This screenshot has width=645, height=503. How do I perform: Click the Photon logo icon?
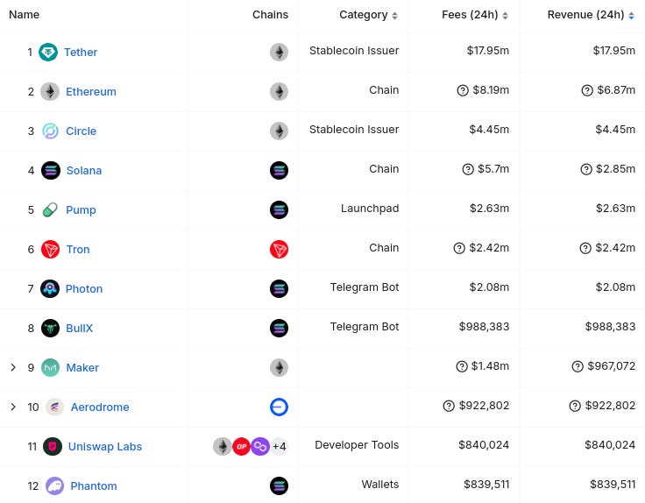point(50,288)
